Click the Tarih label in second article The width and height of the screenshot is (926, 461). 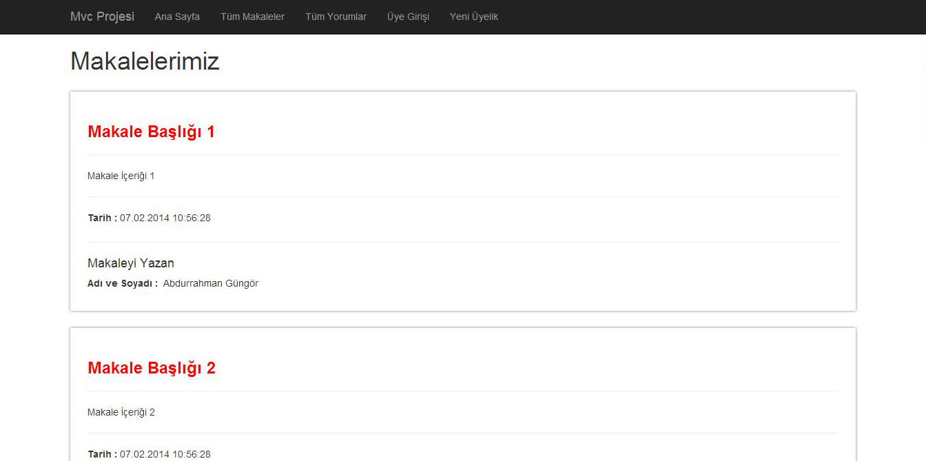pos(102,454)
